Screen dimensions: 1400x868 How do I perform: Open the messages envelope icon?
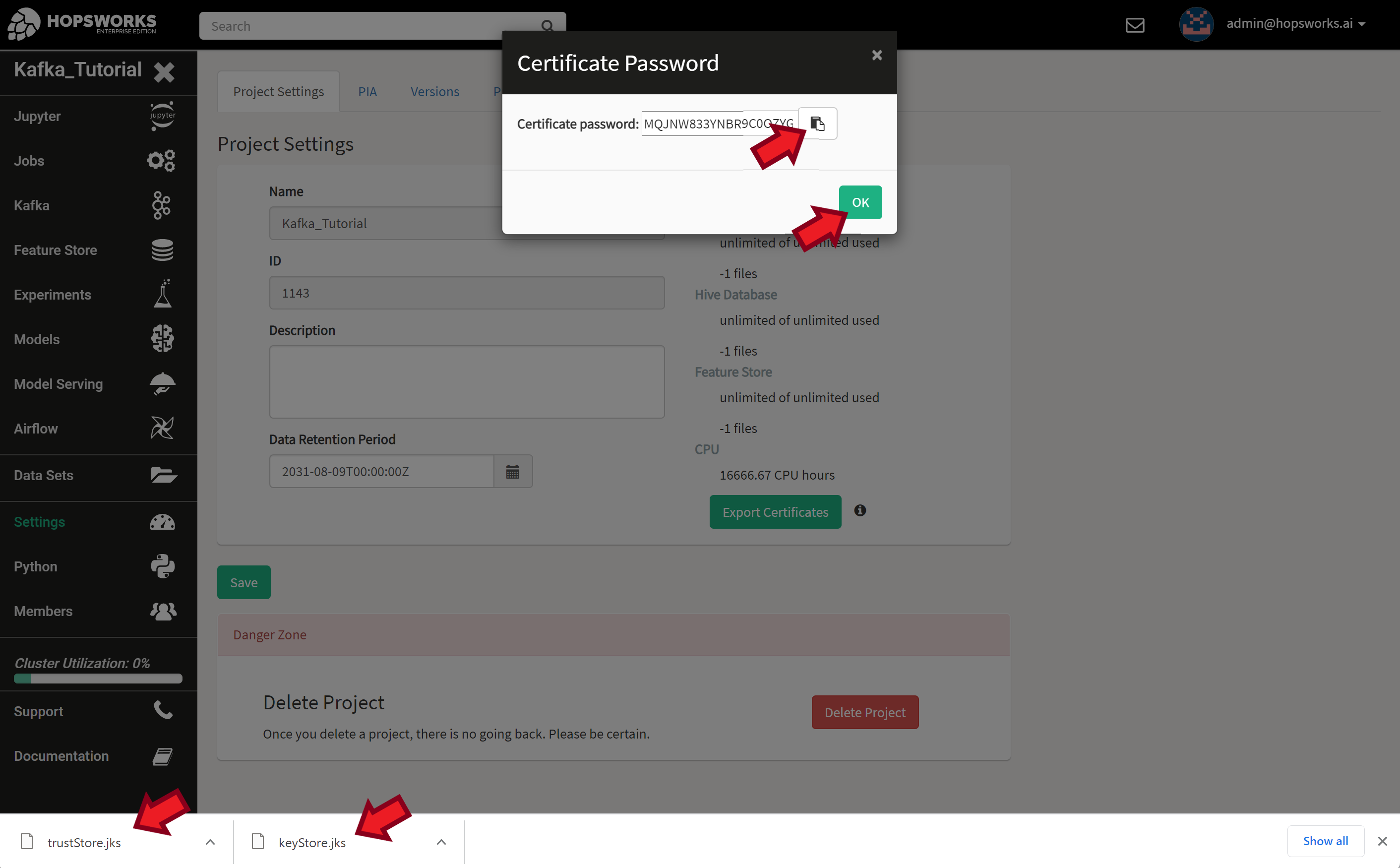point(1135,25)
